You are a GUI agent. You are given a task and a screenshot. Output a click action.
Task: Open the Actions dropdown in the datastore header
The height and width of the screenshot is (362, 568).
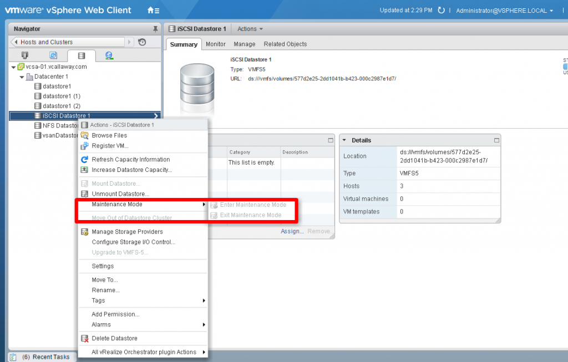click(x=250, y=29)
